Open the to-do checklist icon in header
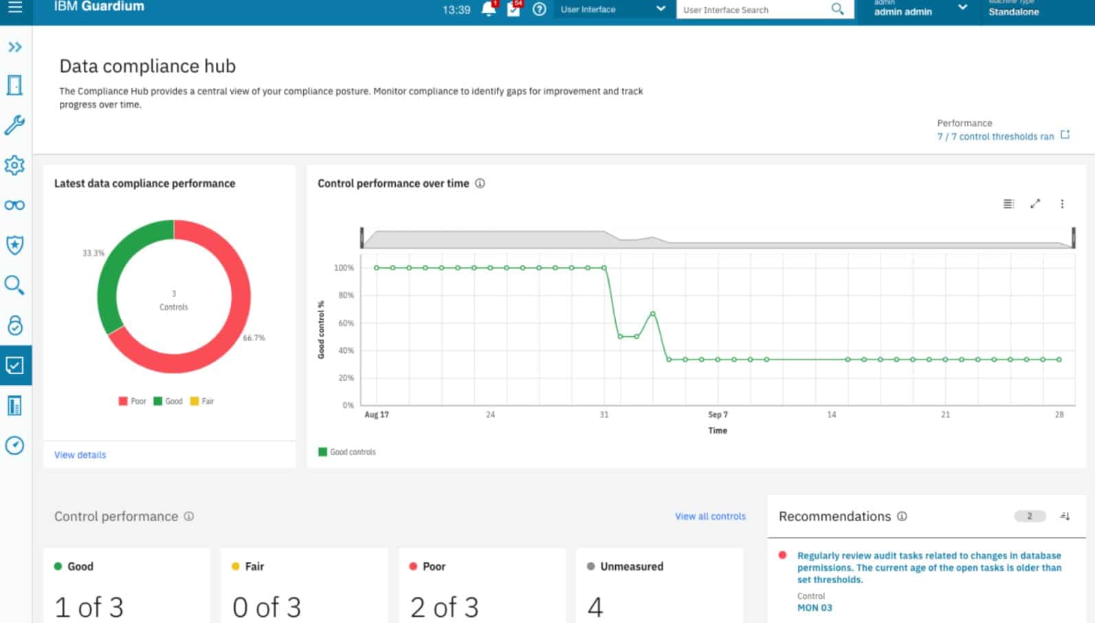Viewport: 1095px width, 623px height. click(514, 9)
